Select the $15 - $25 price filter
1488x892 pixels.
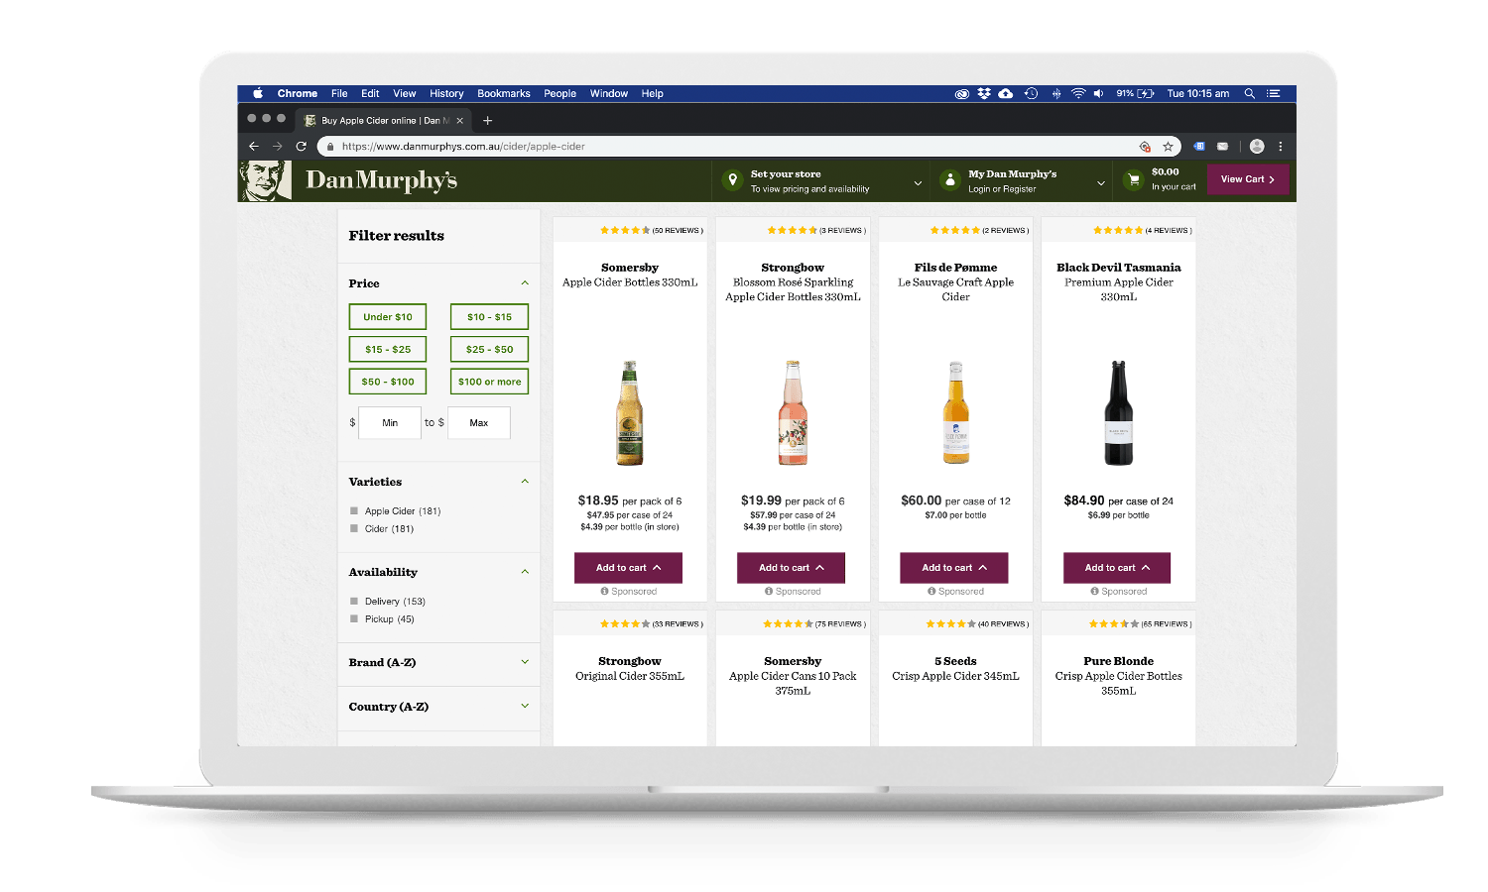tap(388, 349)
